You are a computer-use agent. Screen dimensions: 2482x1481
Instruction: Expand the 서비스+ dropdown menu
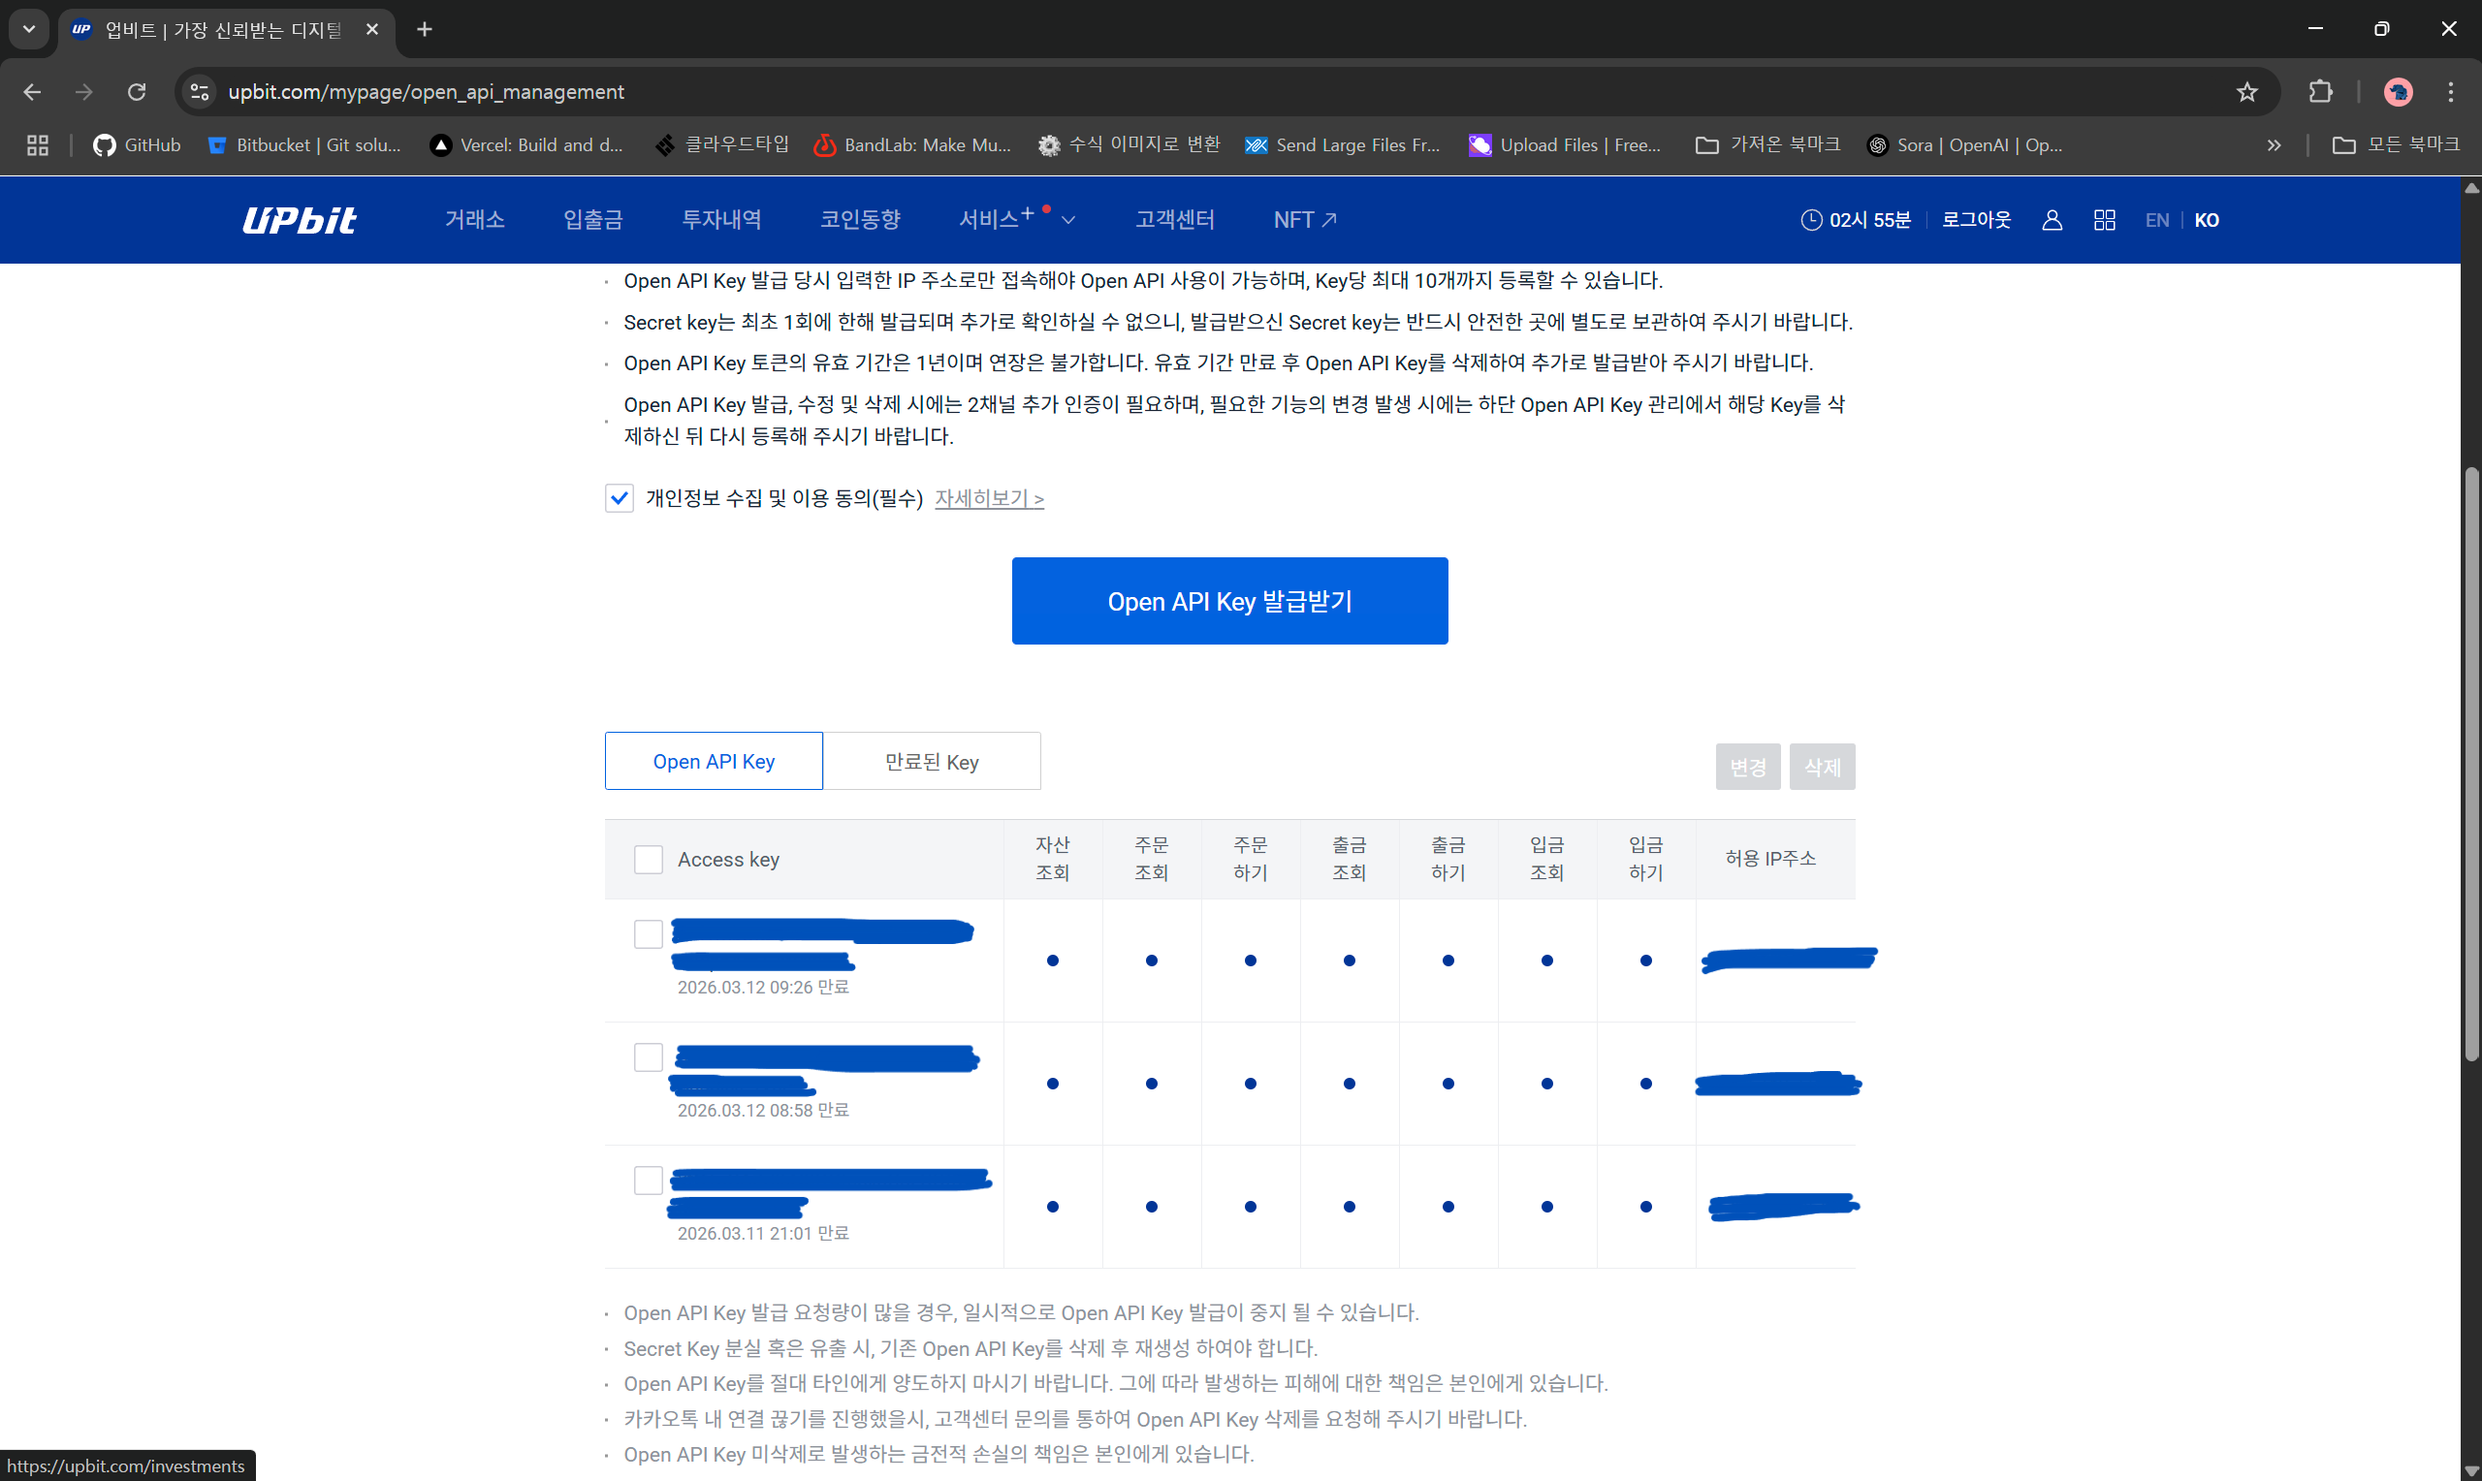[1017, 220]
